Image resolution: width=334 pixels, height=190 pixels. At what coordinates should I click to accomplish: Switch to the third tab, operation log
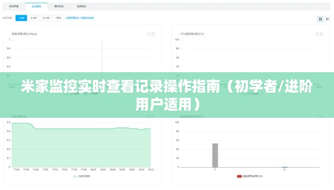59,6
